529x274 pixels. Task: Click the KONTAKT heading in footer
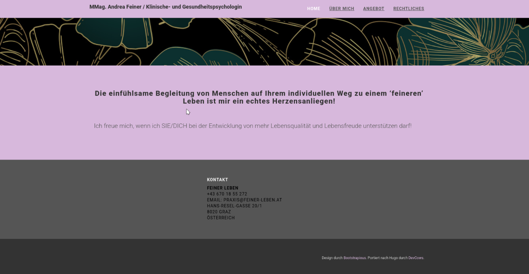[217, 180]
